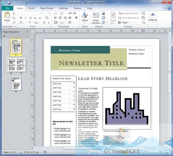Open the font name dropdown

[41, 13]
